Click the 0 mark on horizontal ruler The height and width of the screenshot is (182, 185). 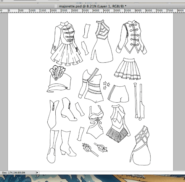9,10
